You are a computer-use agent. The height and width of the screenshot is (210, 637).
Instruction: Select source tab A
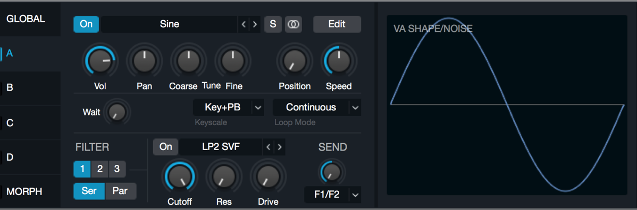click(30, 54)
